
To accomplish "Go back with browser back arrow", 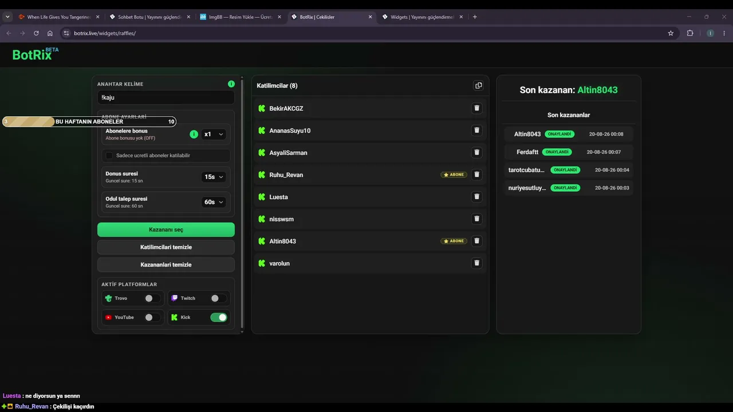I will pos(9,33).
